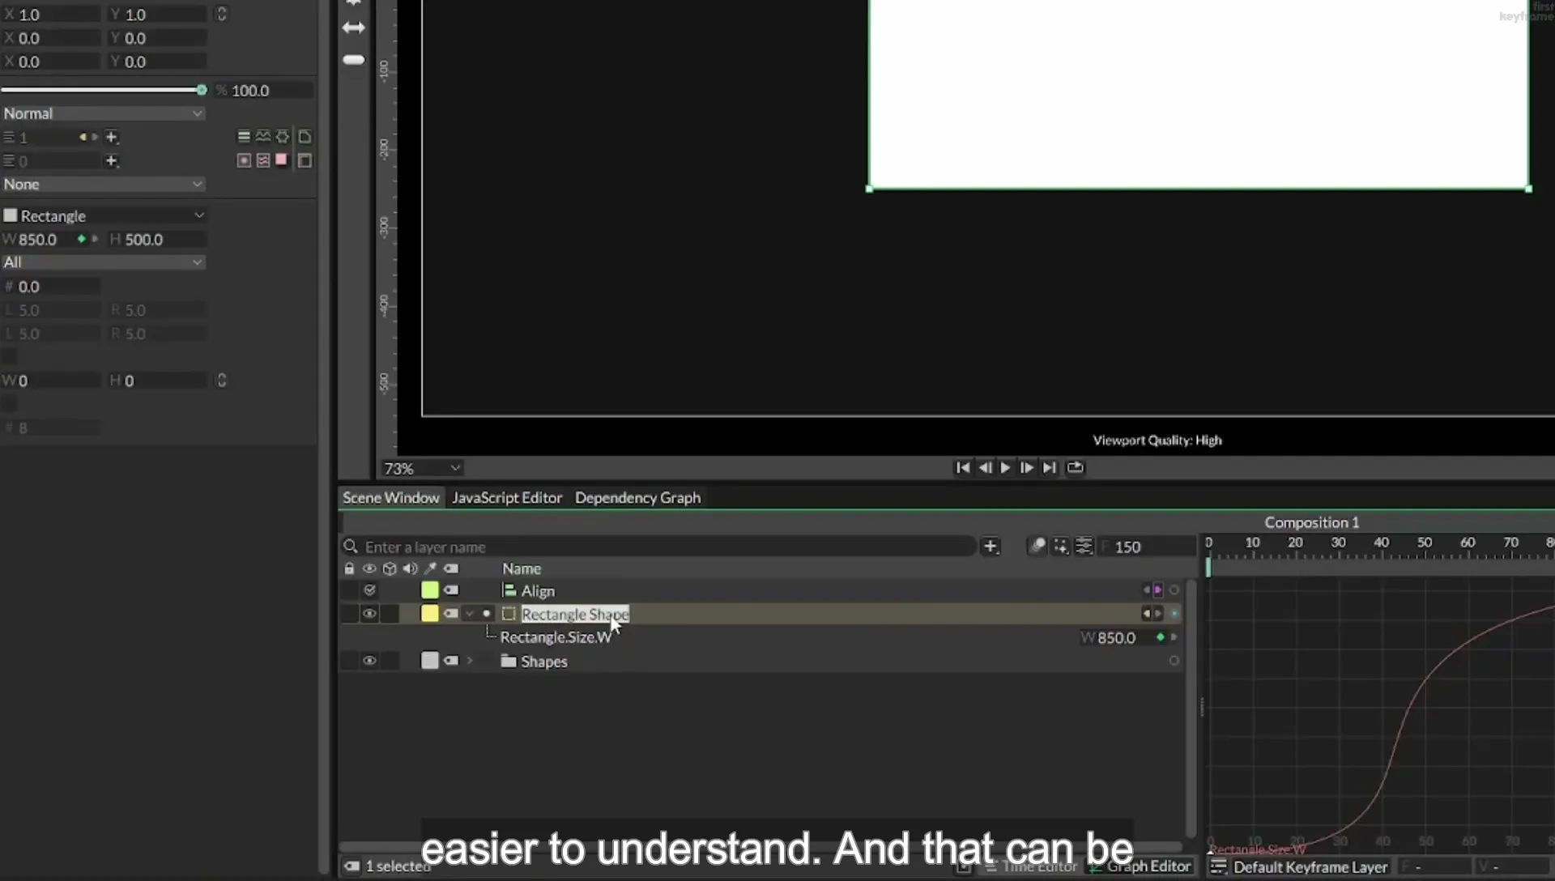Click the Rectangle.Size.W keyframe diamond
1555x881 pixels.
click(x=1161, y=637)
